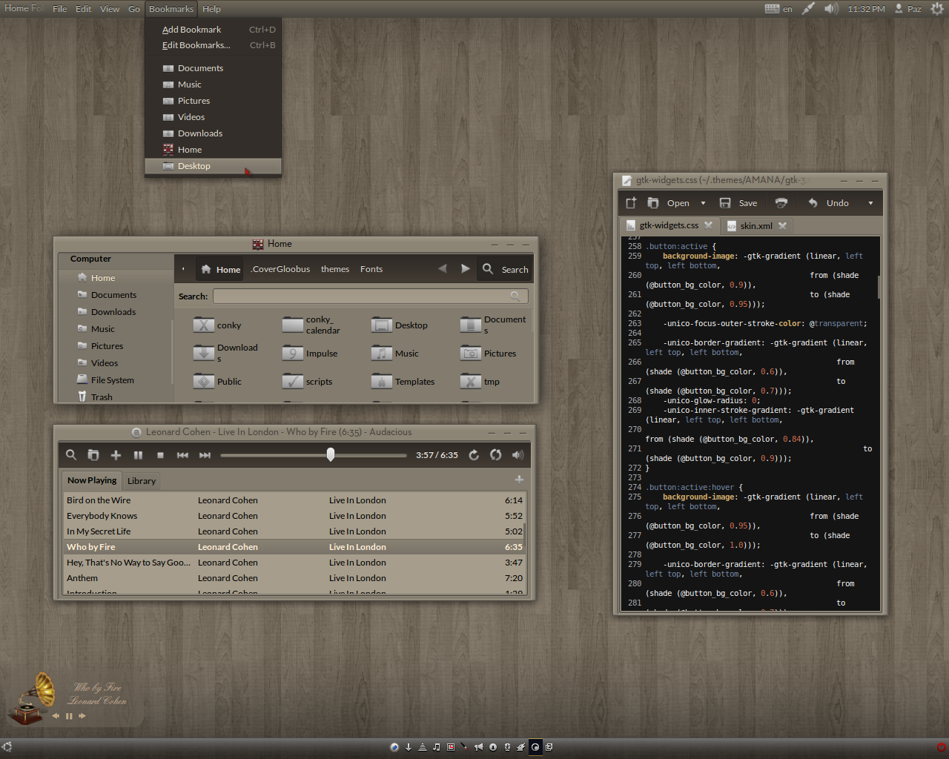Close the skin.xml tab
The height and width of the screenshot is (759, 949).
(x=782, y=225)
